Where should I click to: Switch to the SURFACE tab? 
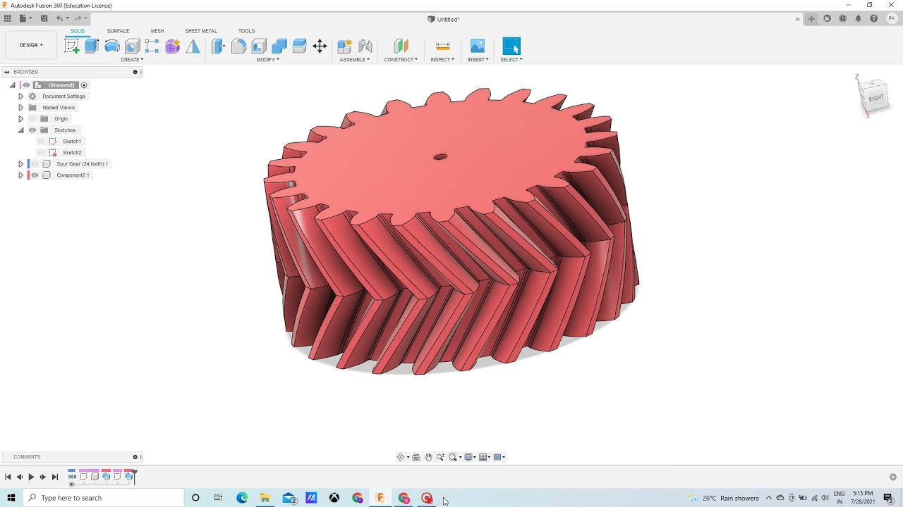118,31
